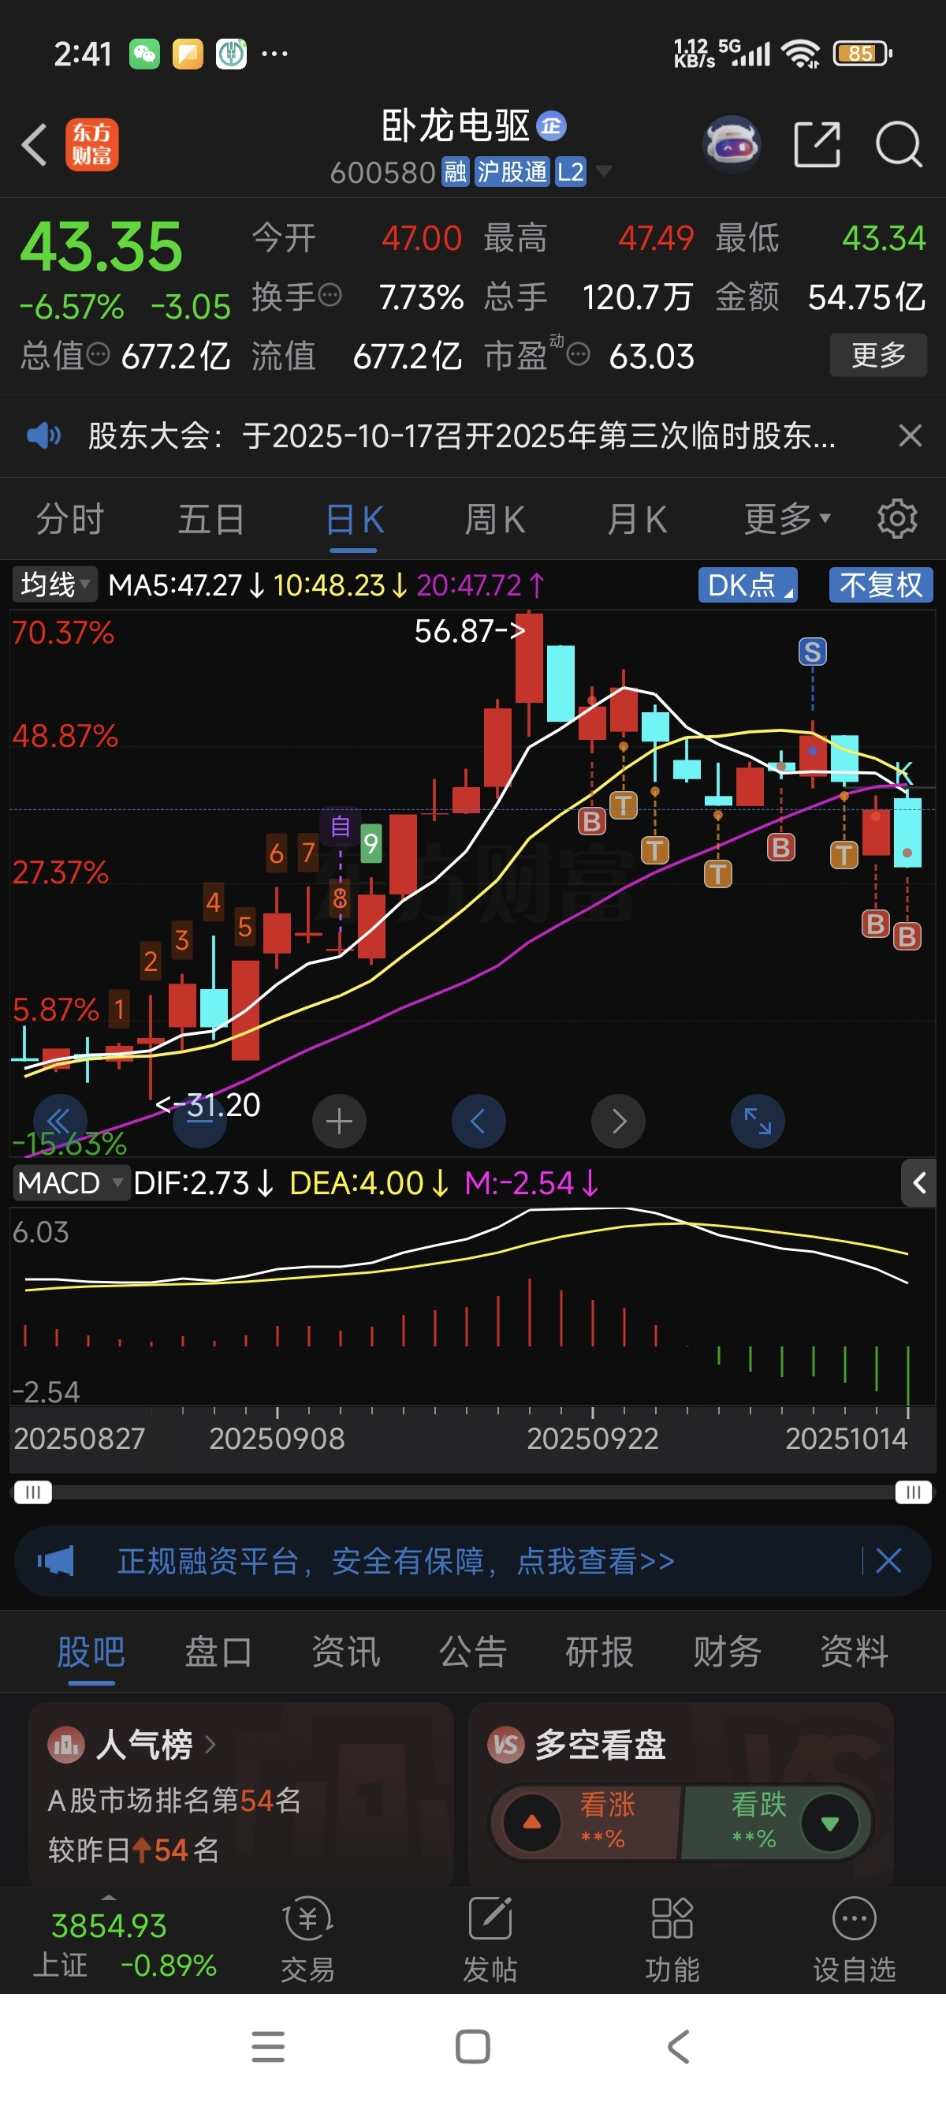Collapse the MACD side panel arrow
The height and width of the screenshot is (2106, 946).
(919, 1182)
